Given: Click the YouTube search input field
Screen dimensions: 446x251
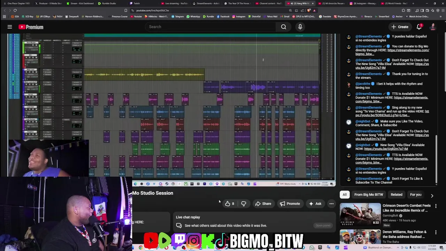Looking at the screenshot, I should tap(210, 27).
